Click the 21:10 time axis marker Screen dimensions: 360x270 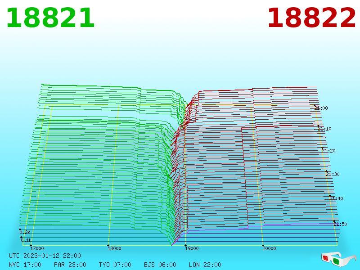324,129
